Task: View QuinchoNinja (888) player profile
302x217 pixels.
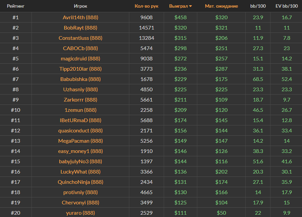Action: click(x=80, y=182)
